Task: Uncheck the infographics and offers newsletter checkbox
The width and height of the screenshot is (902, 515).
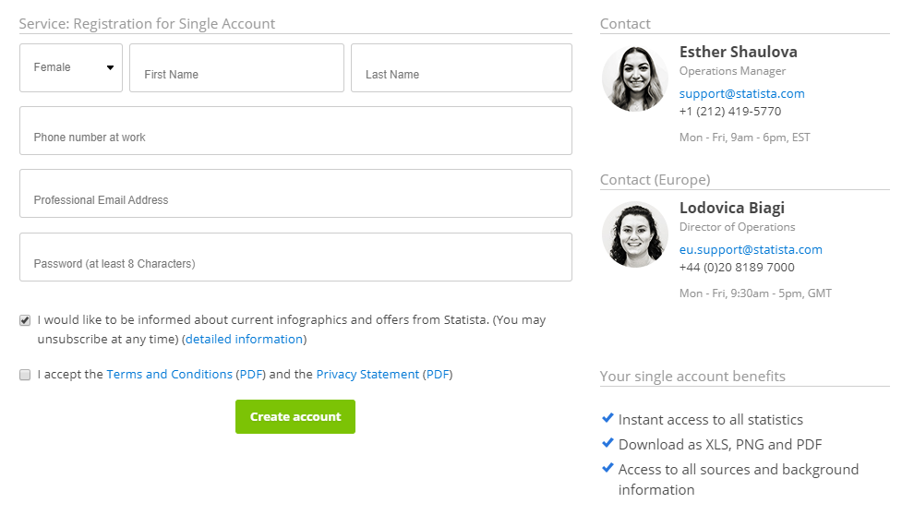Action: pos(25,320)
